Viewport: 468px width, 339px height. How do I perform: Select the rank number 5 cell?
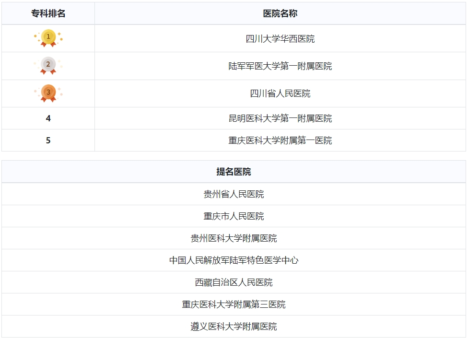point(48,140)
